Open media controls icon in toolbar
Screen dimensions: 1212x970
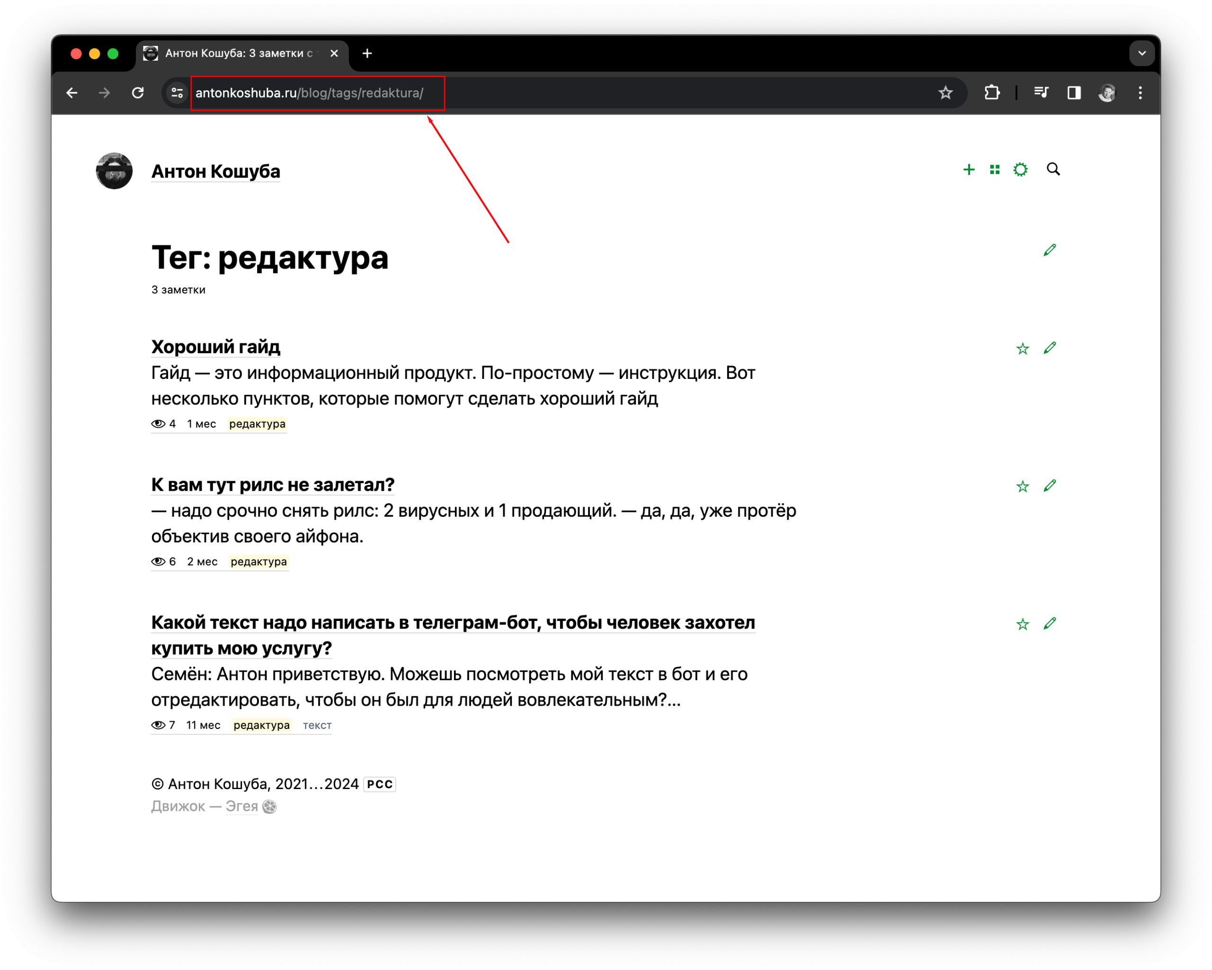pyautogui.click(x=1041, y=93)
